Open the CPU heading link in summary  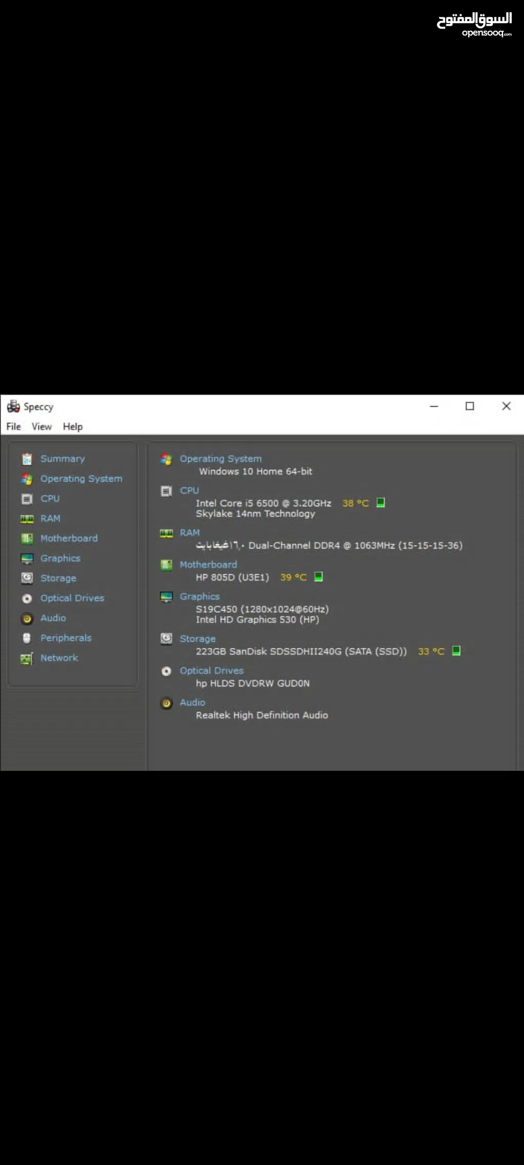(189, 490)
